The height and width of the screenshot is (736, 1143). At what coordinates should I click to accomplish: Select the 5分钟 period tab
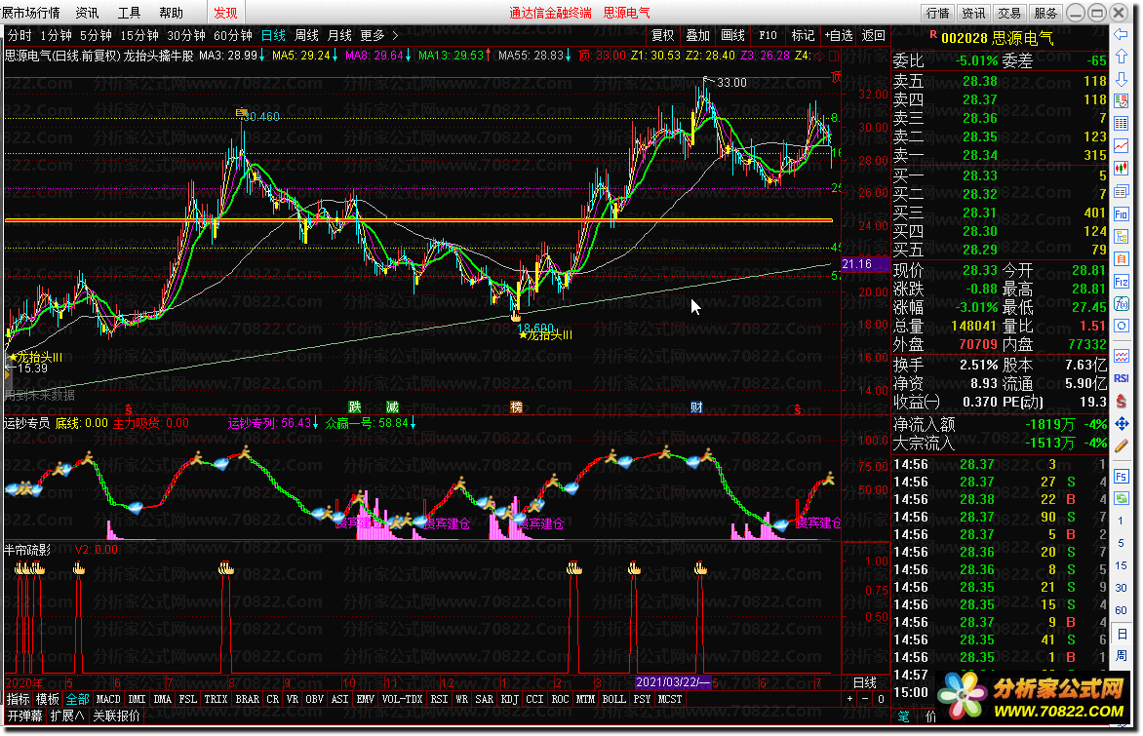click(x=96, y=35)
